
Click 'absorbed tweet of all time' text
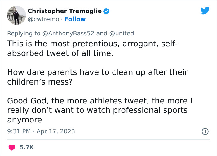coord(60,53)
